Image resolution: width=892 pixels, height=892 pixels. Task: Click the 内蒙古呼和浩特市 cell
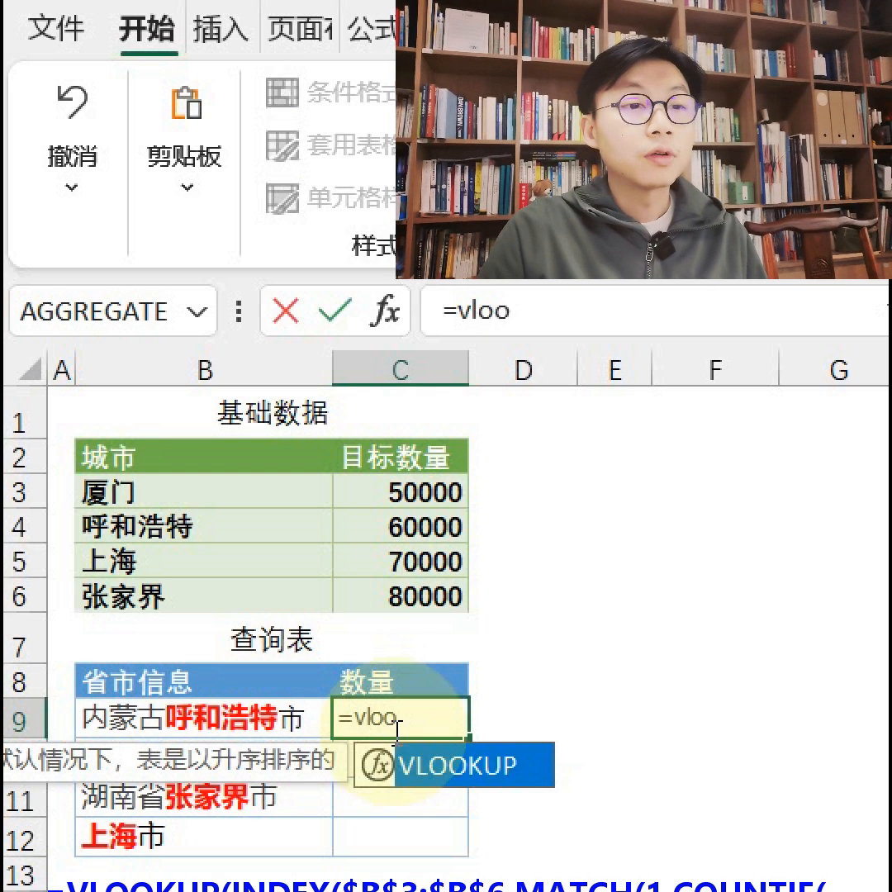(x=204, y=718)
